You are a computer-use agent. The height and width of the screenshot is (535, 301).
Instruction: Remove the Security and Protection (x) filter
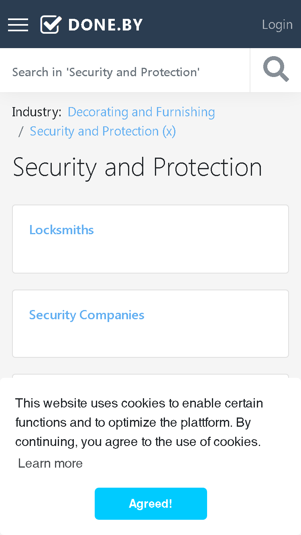[x=103, y=131]
